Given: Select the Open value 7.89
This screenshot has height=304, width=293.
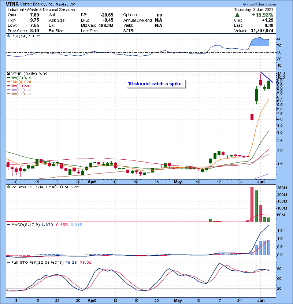Looking at the screenshot, I should click(x=34, y=15).
